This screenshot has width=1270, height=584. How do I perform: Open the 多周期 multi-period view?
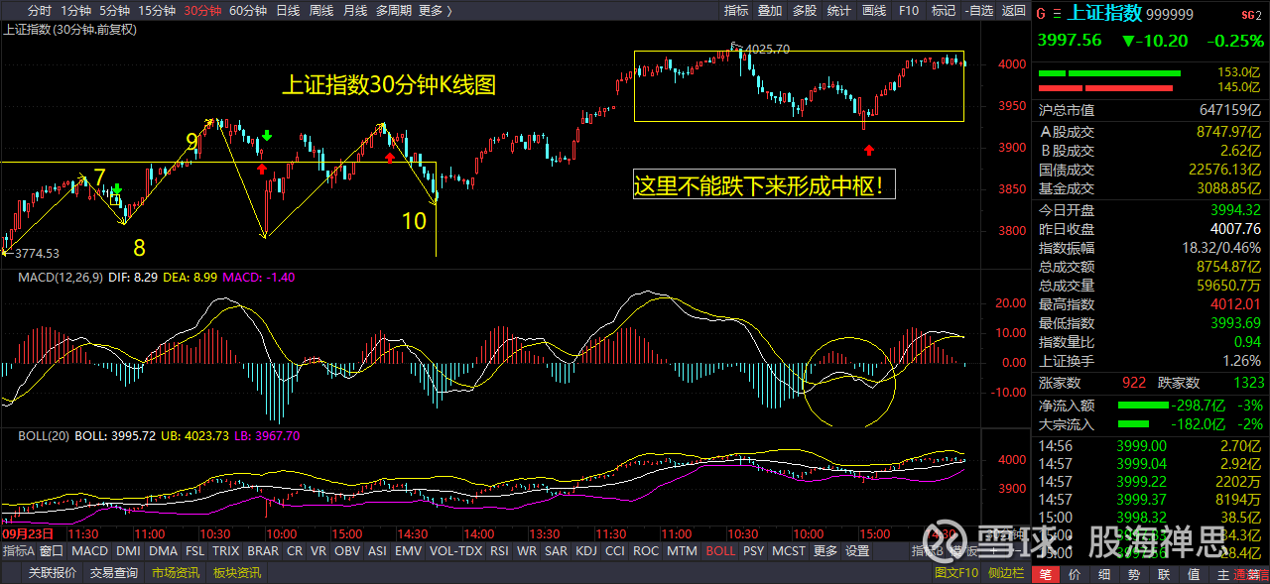394,11
